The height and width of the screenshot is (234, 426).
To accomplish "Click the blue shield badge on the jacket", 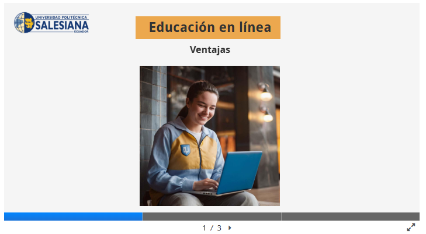I will 186,150.
